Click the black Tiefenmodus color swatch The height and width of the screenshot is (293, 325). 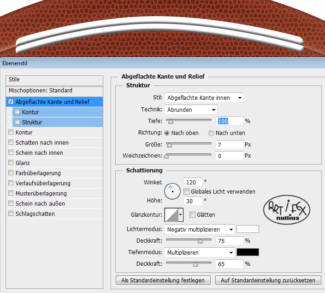click(x=248, y=252)
